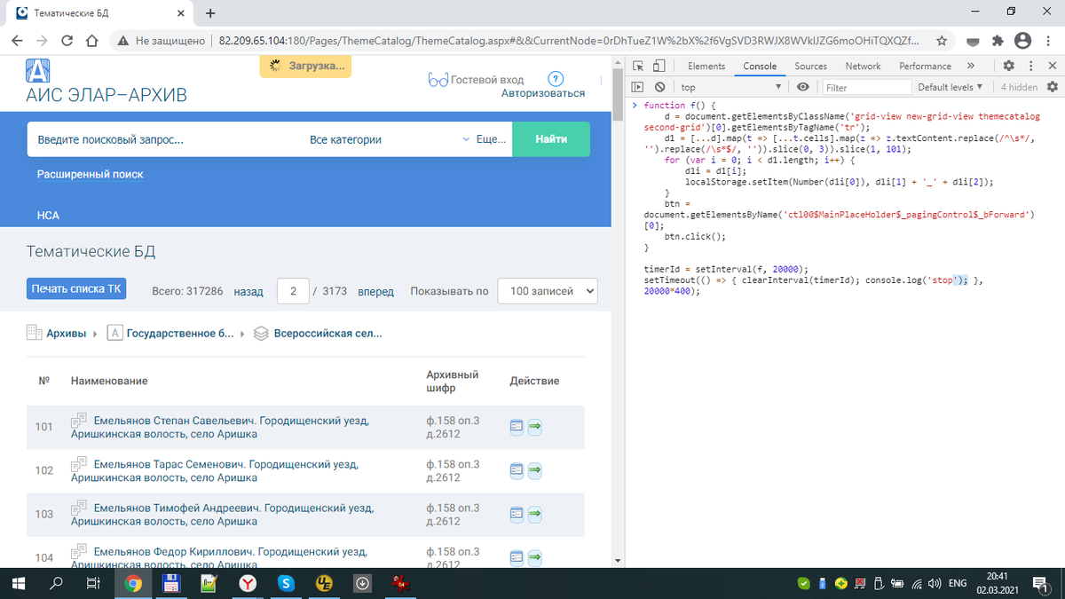Image resolution: width=1065 pixels, height=599 pixels.
Task: Show console sidebar icon
Action: 638,87
